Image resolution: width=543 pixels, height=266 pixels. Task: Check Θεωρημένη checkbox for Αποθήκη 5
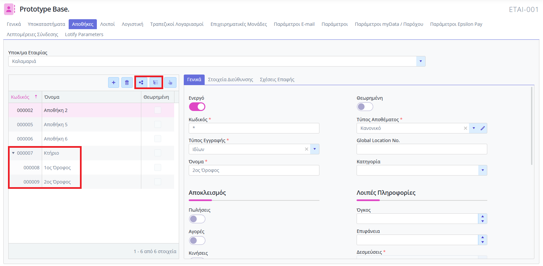(158, 125)
